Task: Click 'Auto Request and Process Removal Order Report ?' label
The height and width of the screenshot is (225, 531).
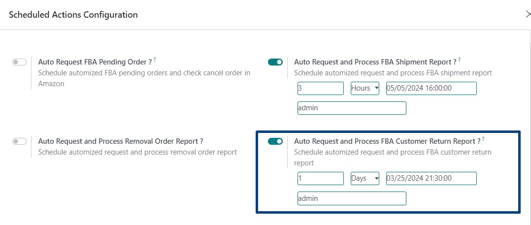Action: point(121,141)
